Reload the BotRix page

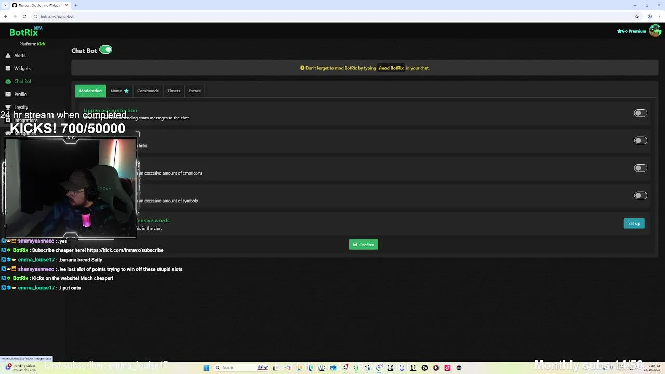(x=24, y=16)
